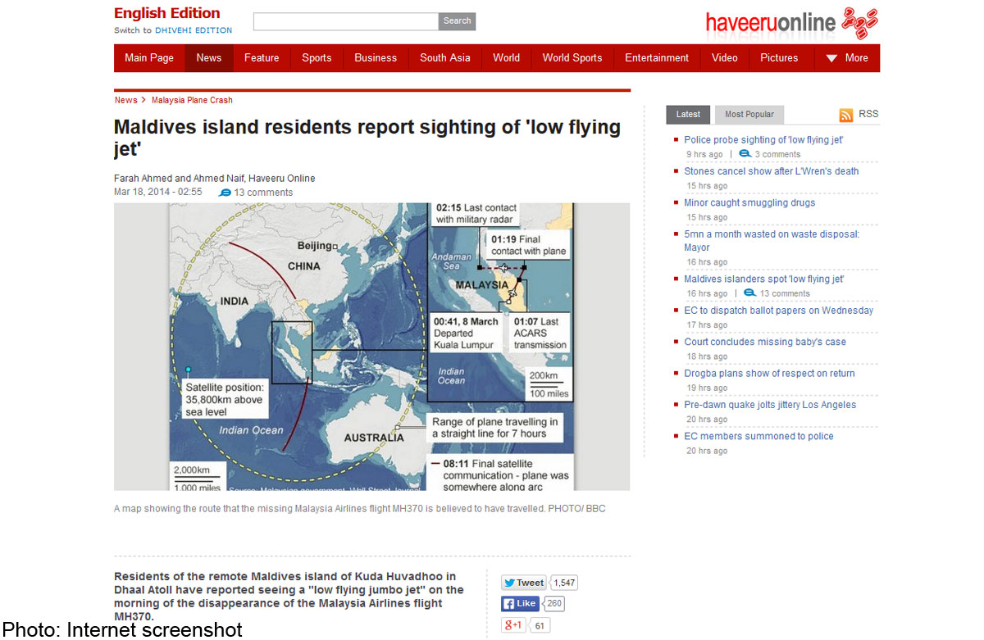The image size is (984, 640).
Task: Switch to the Most Popular tab
Action: [749, 115]
